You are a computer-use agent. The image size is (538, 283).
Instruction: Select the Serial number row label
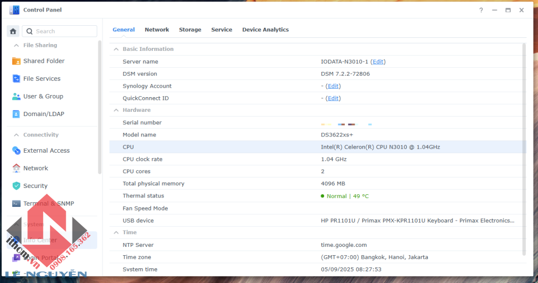142,122
